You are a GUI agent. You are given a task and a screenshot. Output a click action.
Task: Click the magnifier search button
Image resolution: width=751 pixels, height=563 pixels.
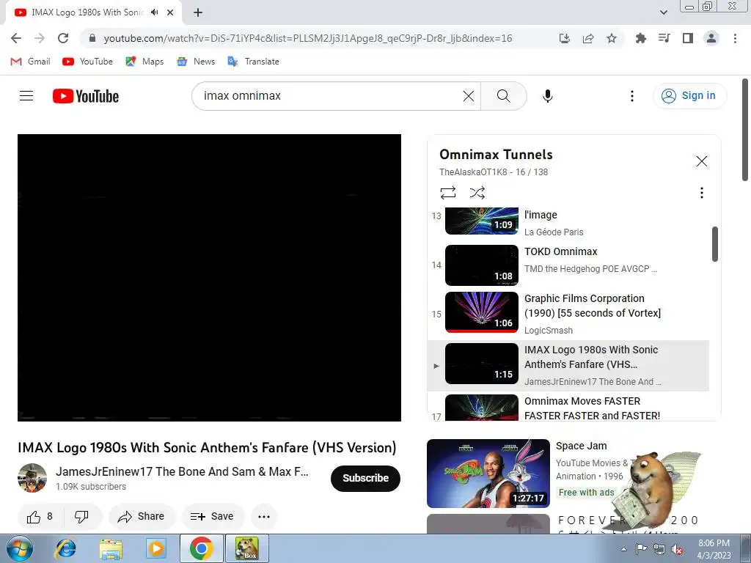pos(503,96)
